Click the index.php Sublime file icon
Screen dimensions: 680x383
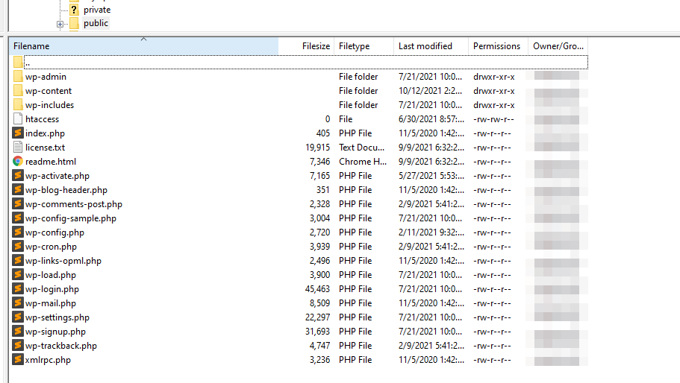click(18, 133)
